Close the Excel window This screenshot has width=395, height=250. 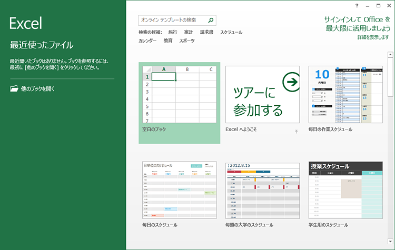click(389, 6)
